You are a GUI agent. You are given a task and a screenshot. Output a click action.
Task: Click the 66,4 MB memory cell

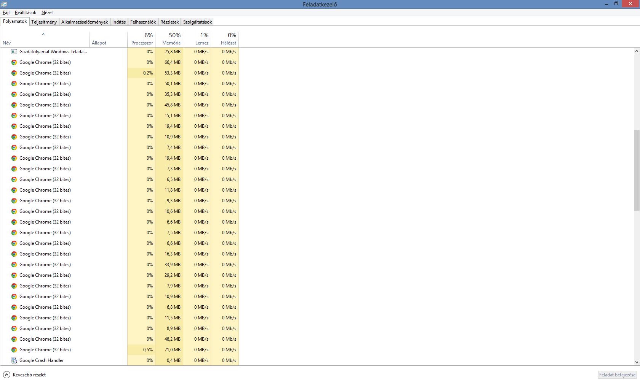(x=169, y=62)
